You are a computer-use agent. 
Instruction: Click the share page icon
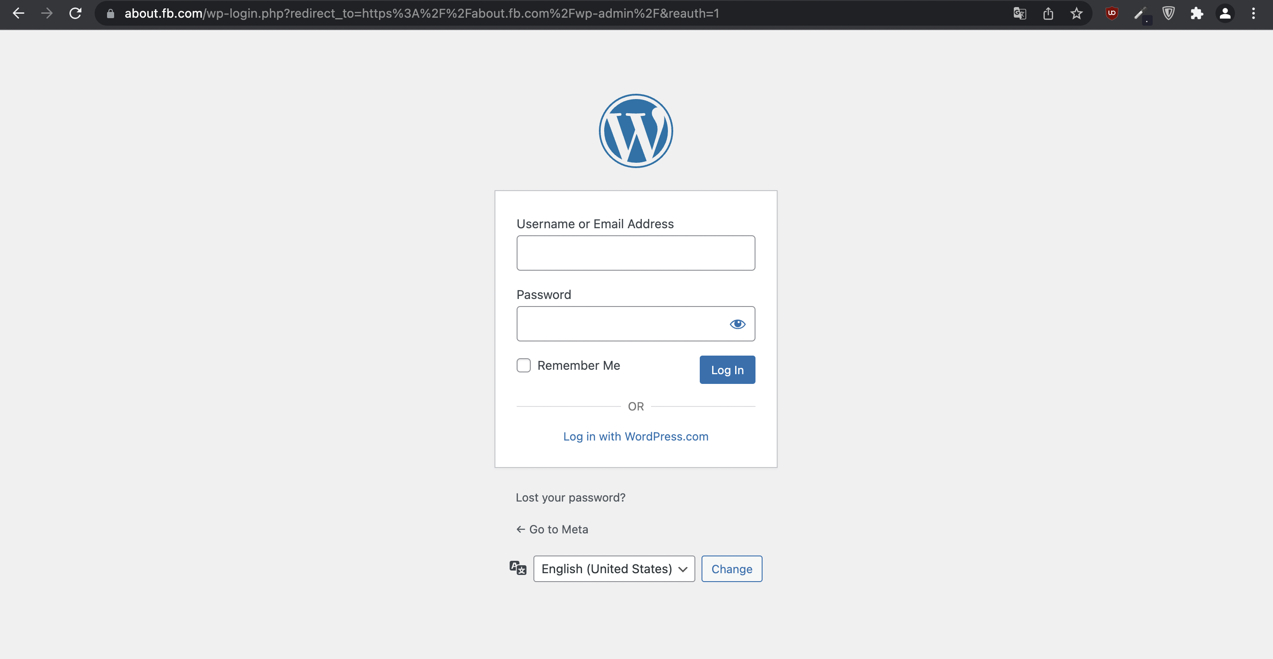[x=1048, y=13]
